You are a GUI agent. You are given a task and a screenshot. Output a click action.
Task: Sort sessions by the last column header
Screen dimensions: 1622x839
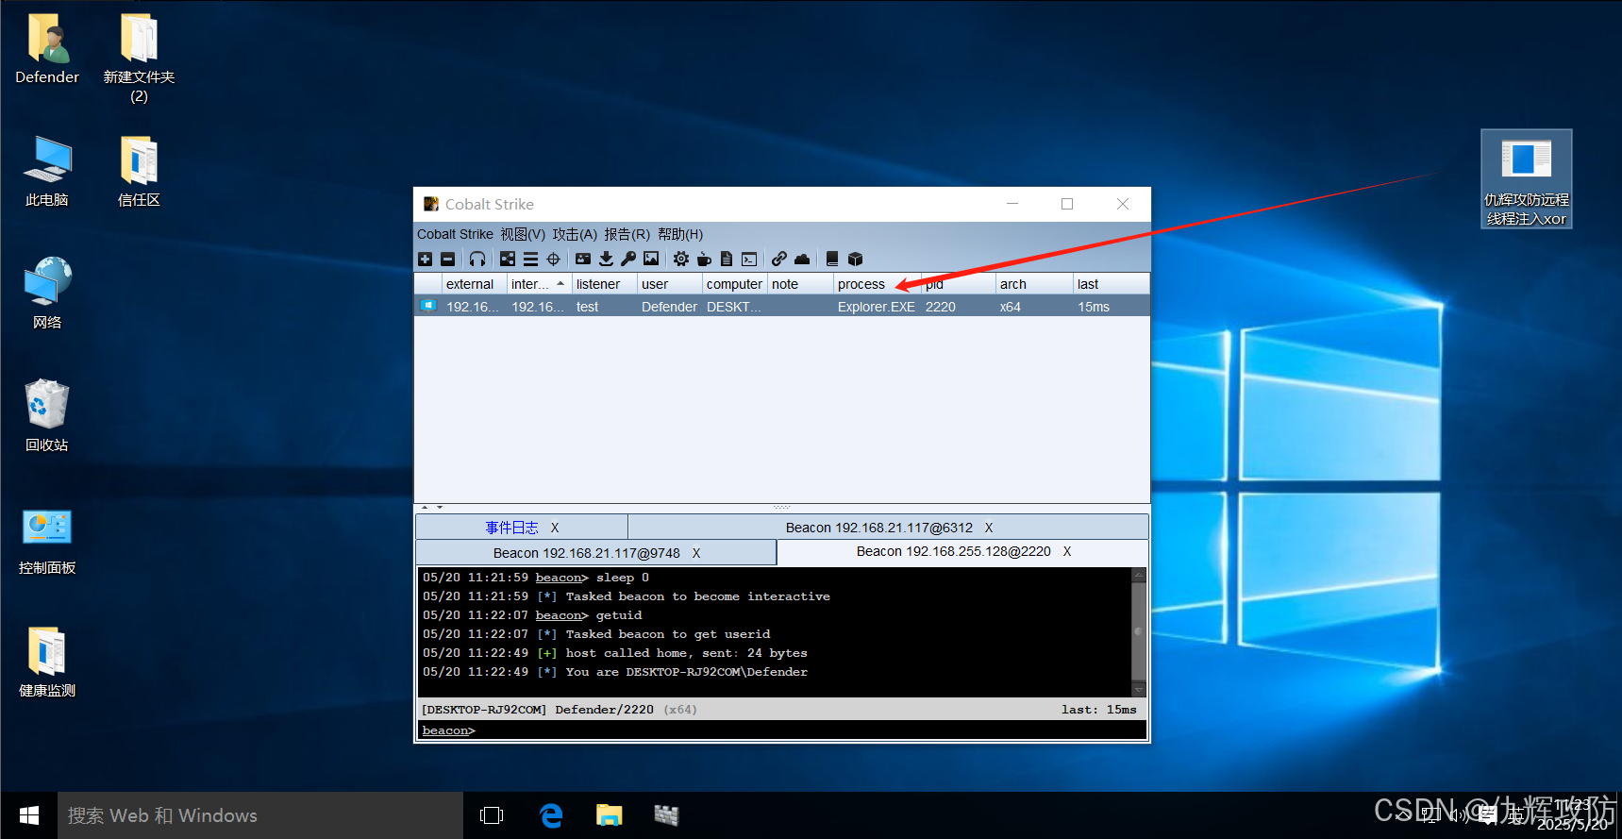pyautogui.click(x=1111, y=284)
